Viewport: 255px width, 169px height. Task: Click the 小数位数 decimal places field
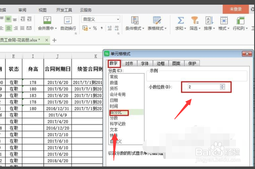point(204,87)
